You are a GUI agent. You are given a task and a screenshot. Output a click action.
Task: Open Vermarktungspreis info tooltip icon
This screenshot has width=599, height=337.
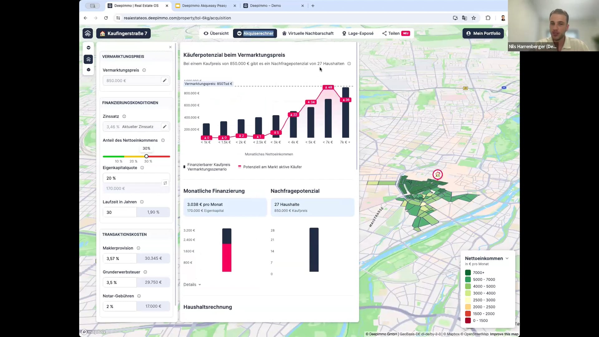pyautogui.click(x=144, y=70)
